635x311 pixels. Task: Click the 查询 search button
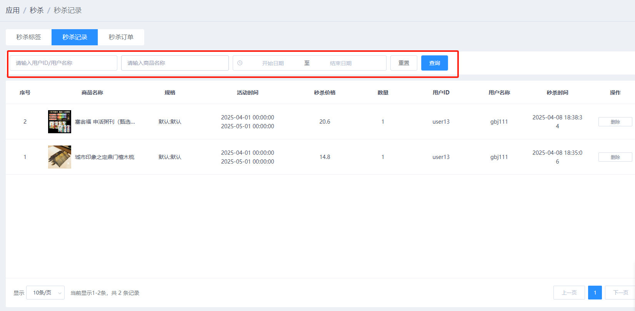(434, 63)
